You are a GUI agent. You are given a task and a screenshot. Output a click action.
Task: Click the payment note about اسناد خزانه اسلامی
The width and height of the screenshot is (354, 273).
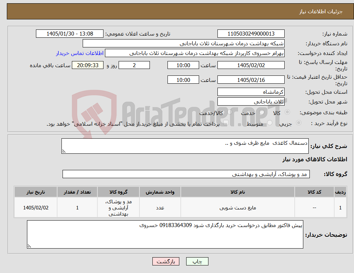[x=133, y=124]
